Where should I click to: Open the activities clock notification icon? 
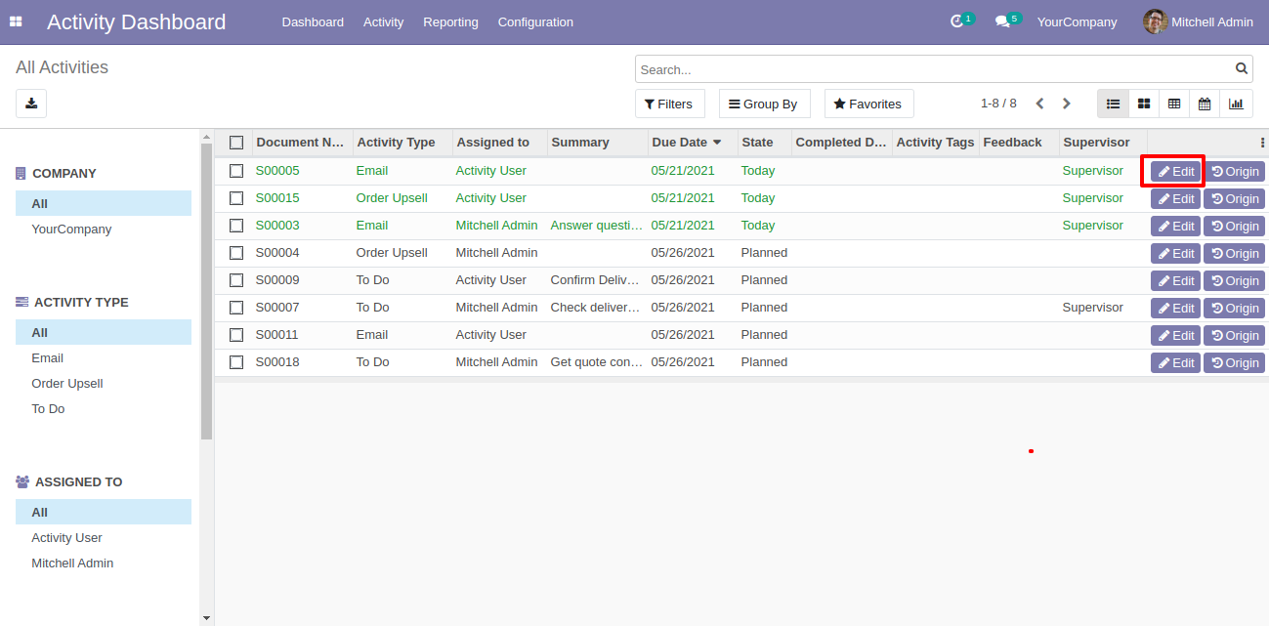(x=956, y=21)
